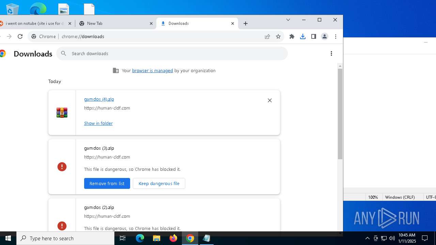
Task: Click the danger warning icon for gamdos (3).zip
Action: tap(62, 167)
